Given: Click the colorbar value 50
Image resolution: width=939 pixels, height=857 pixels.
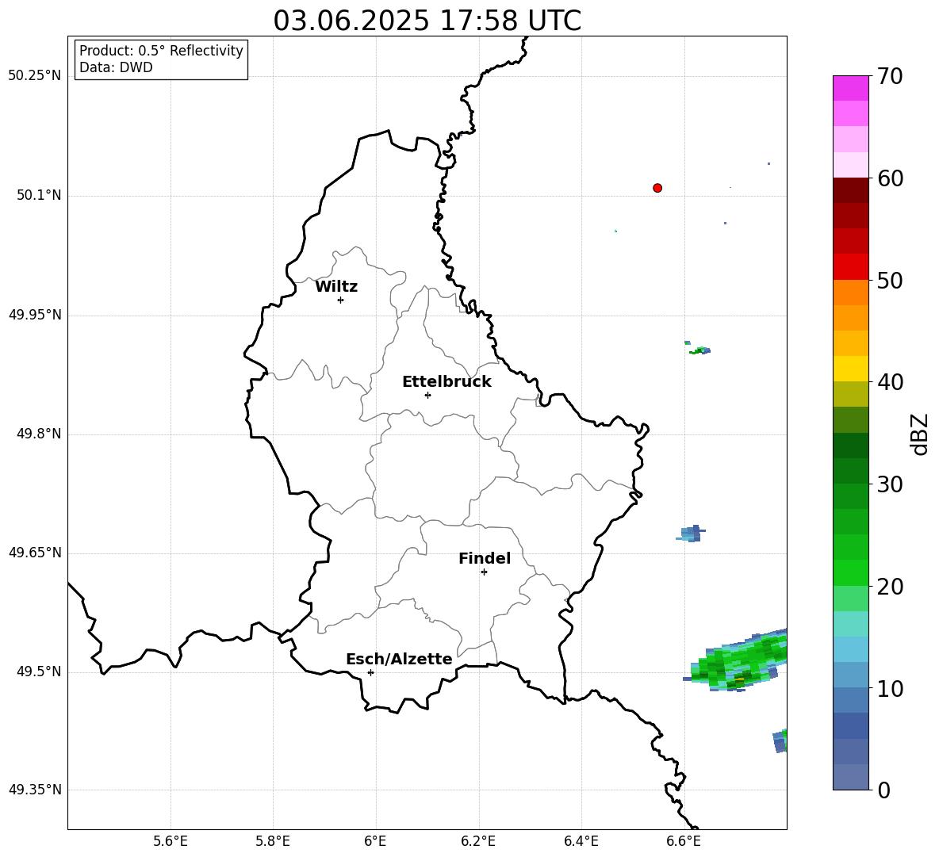Looking at the screenshot, I should pyautogui.click(x=890, y=280).
